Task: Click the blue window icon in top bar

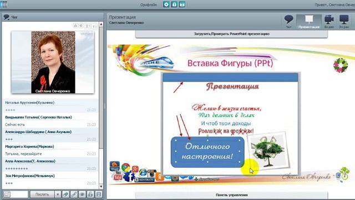Action: [x=182, y=4]
